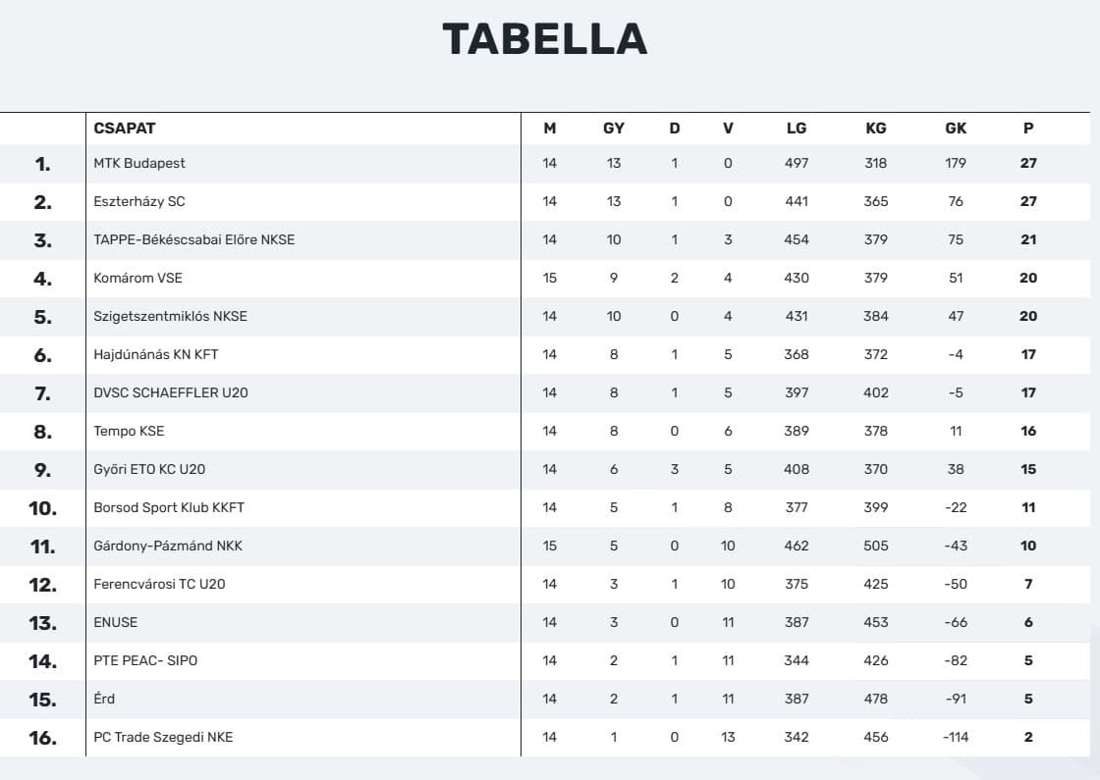This screenshot has width=1100, height=780.
Task: Select the Érd team name
Action: tap(105, 699)
